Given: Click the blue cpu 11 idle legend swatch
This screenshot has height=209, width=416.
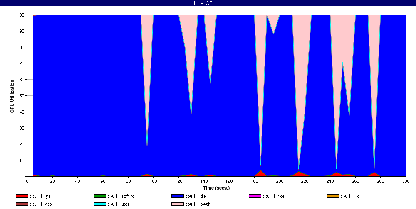Looking at the screenshot, I should [178, 196].
